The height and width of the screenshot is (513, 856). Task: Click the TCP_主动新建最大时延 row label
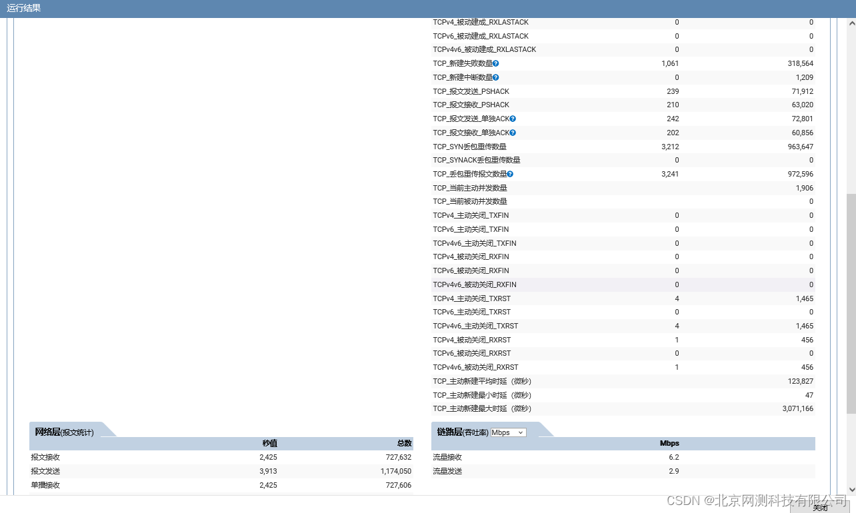coord(482,408)
